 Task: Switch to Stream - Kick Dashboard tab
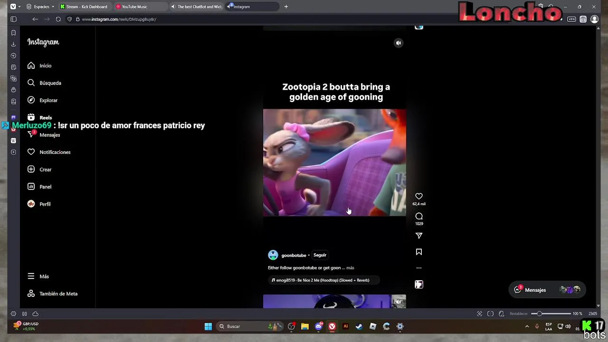point(85,7)
